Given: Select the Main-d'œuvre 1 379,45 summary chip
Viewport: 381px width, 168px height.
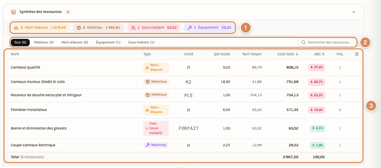Looking at the screenshot, I should (x=40, y=28).
